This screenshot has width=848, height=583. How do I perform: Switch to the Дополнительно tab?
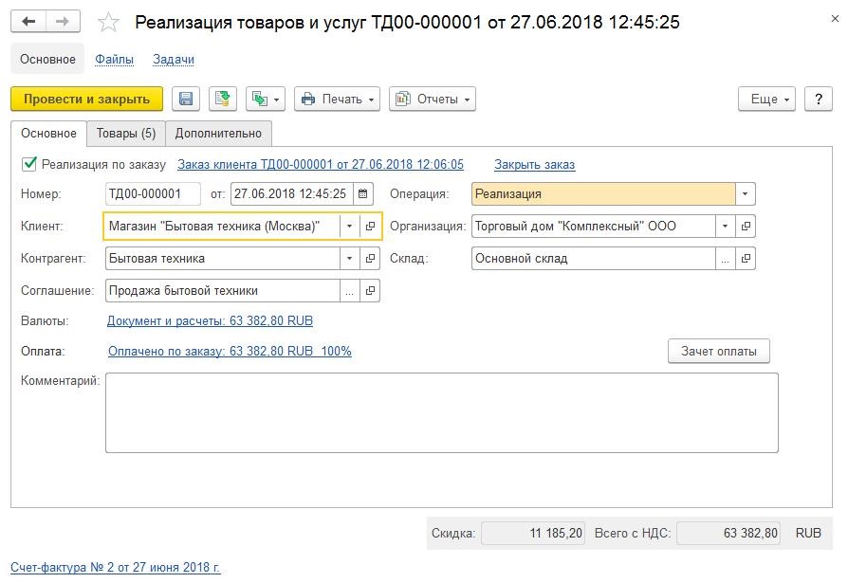click(x=218, y=134)
